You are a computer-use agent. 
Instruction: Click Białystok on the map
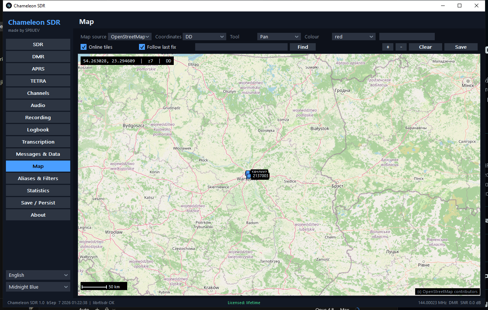click(320, 128)
